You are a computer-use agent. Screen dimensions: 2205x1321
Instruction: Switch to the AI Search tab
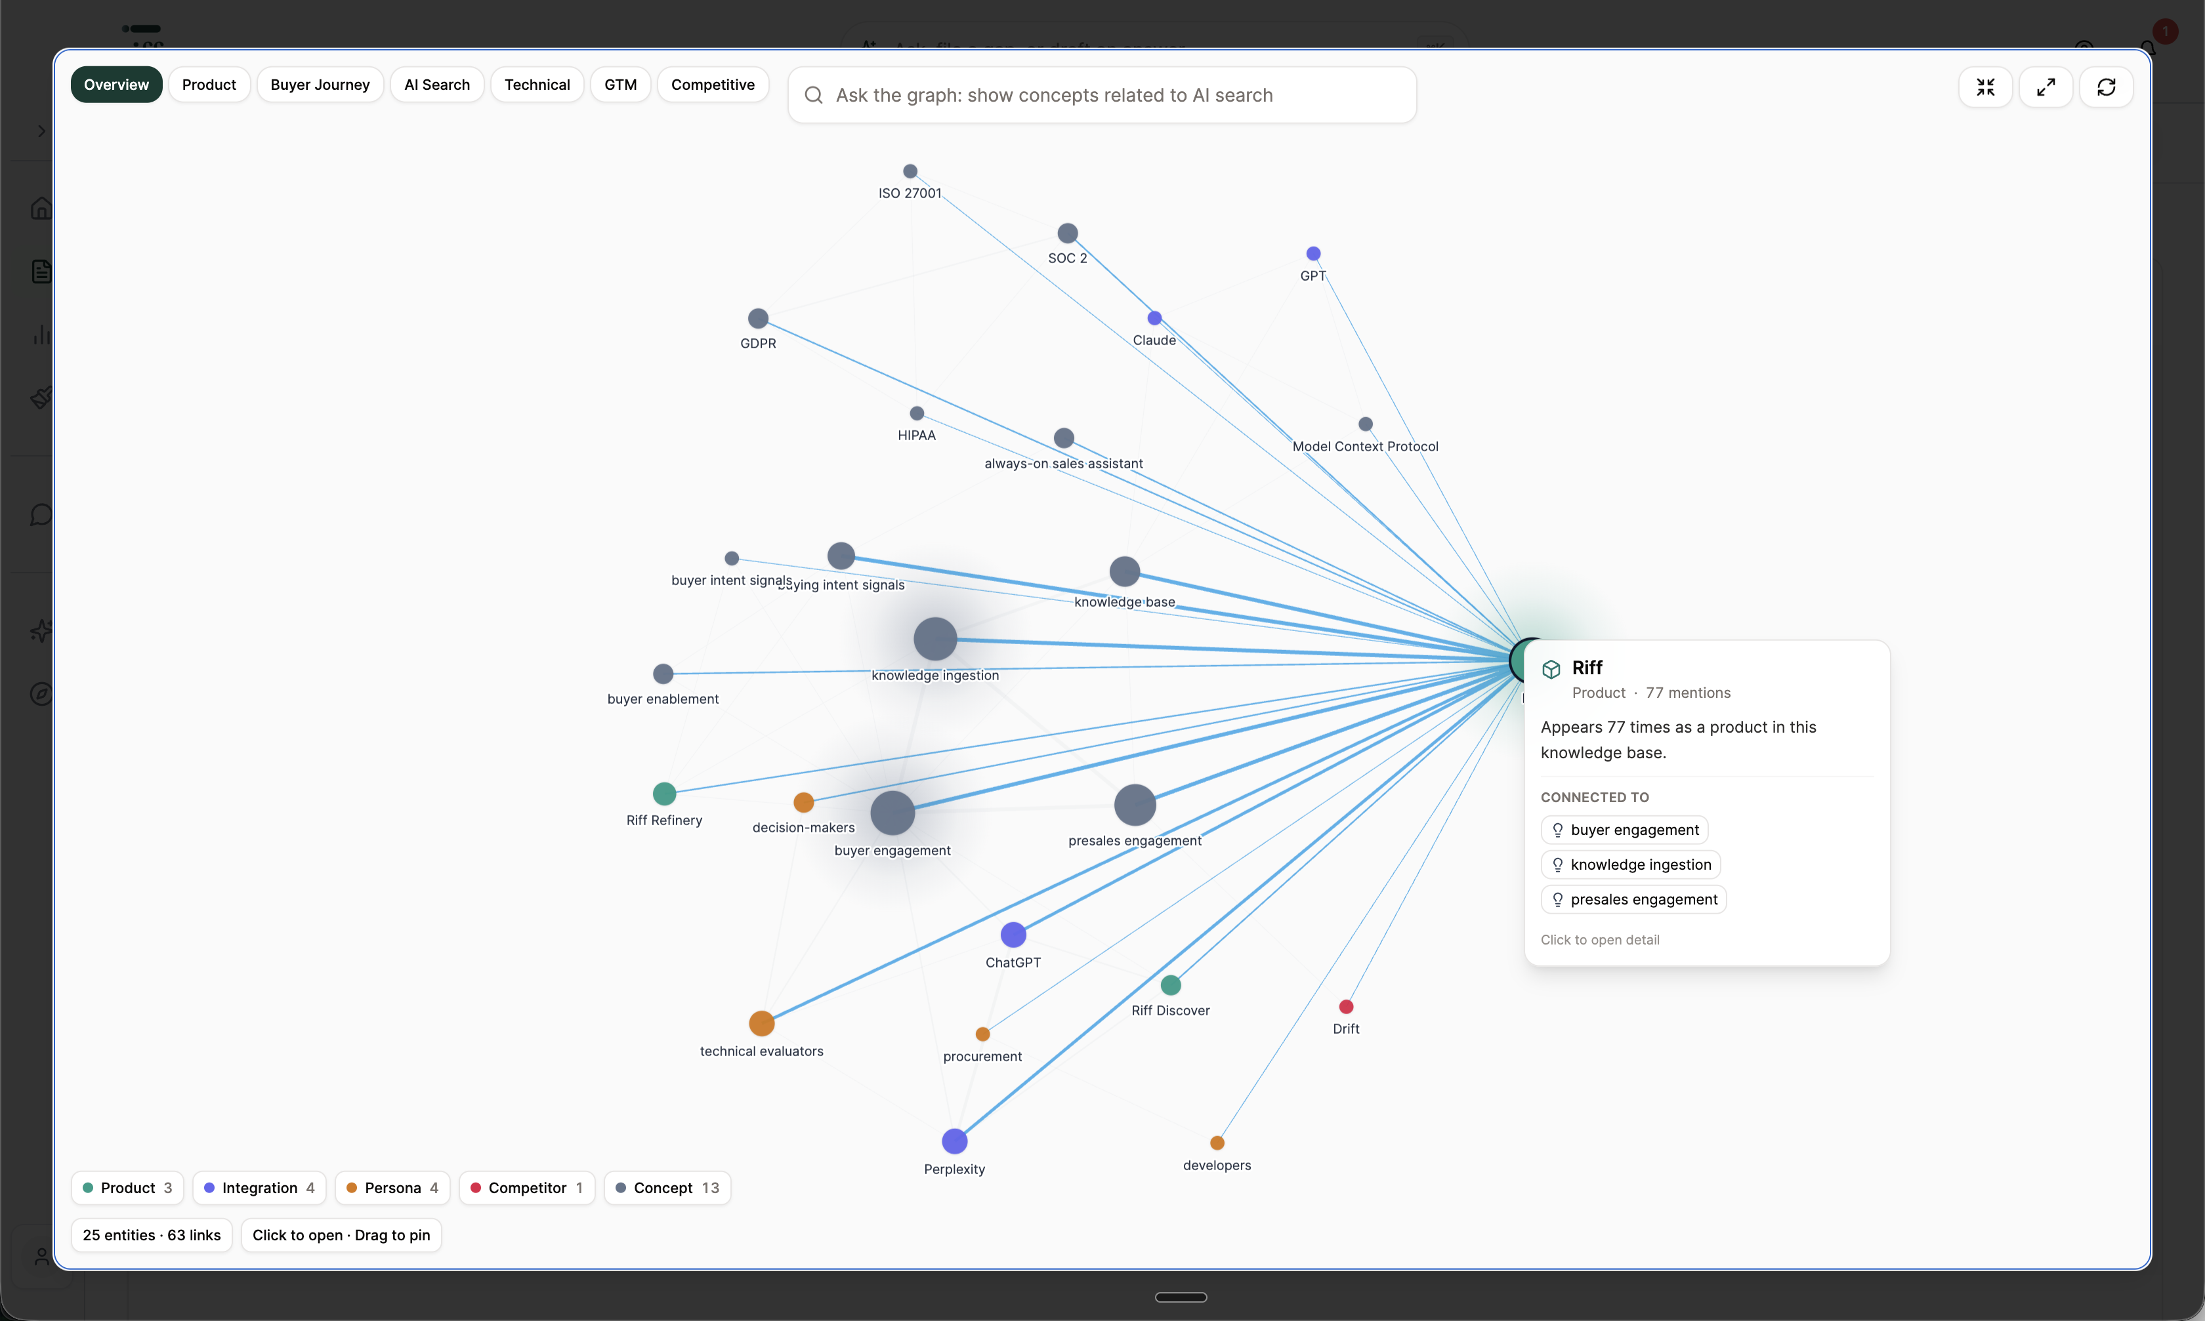[437, 85]
